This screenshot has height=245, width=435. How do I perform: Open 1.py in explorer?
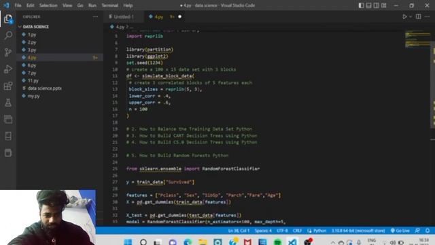pyautogui.click(x=32, y=35)
